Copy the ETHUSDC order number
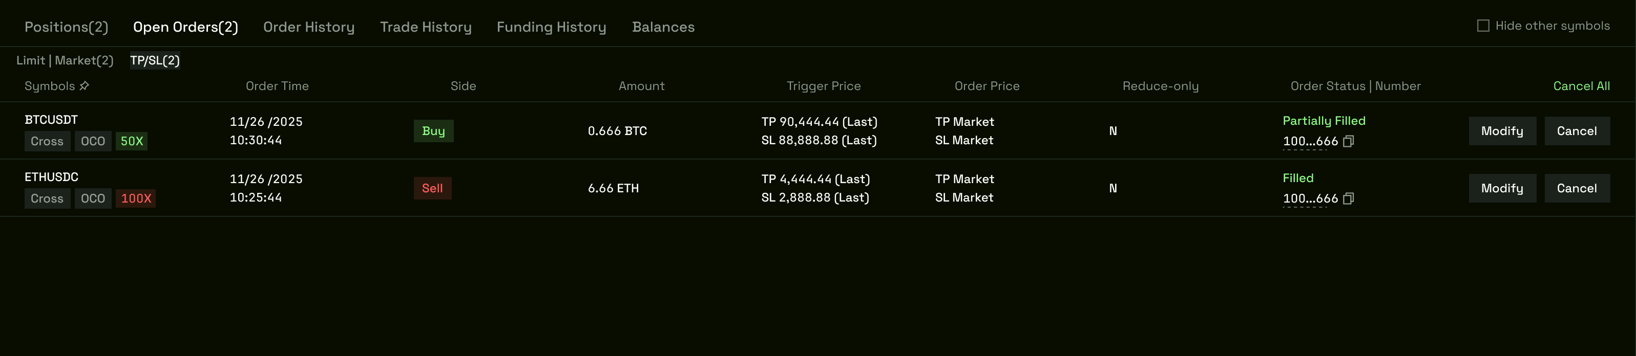Image resolution: width=1636 pixels, height=356 pixels. [x=1348, y=198]
